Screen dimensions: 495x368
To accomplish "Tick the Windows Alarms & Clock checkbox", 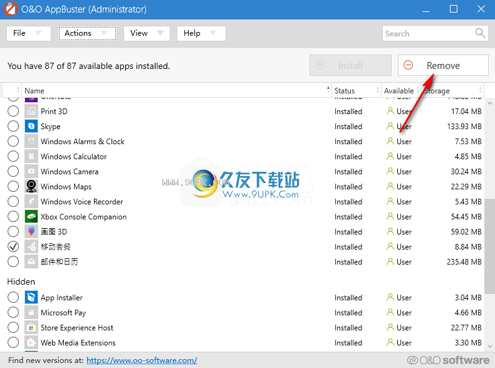I will point(13,141).
